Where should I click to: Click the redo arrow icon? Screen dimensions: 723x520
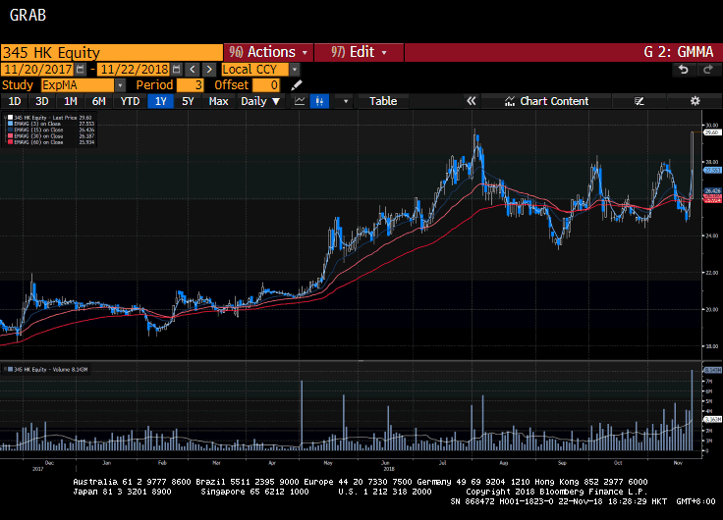pyautogui.click(x=707, y=70)
